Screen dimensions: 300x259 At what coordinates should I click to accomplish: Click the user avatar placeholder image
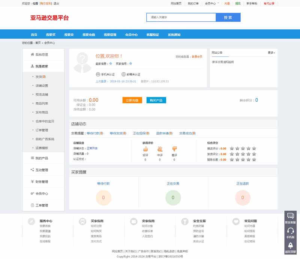[x=82, y=62]
